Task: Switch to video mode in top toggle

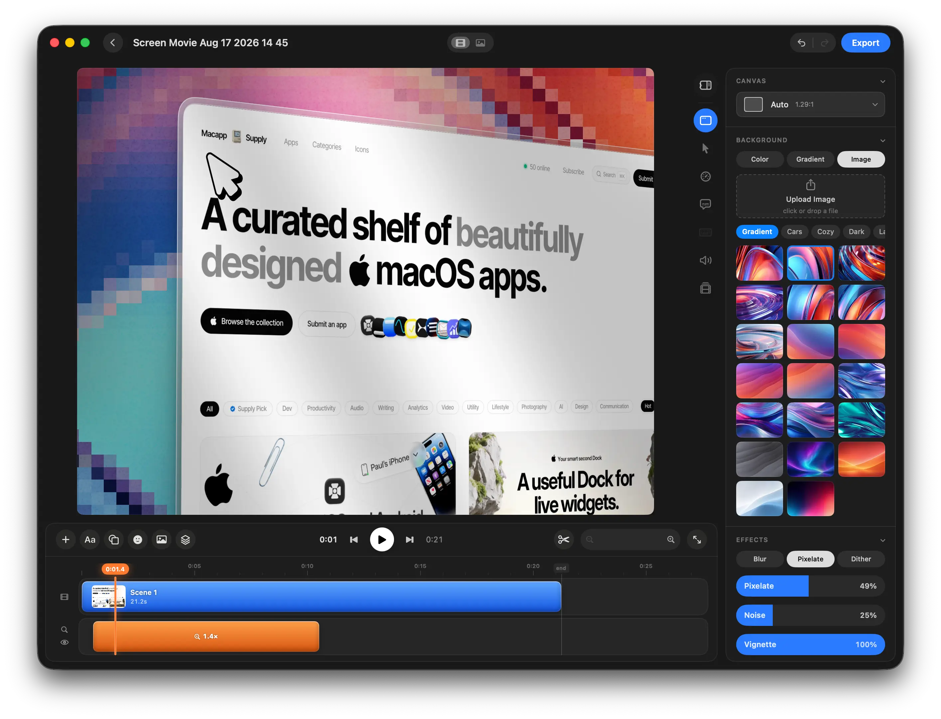Action: pyautogui.click(x=461, y=43)
